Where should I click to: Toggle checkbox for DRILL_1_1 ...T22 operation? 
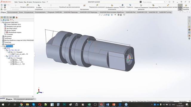11,64
